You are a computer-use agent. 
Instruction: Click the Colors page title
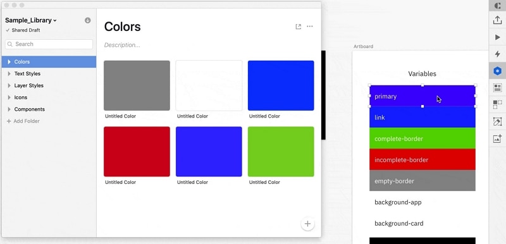122,27
